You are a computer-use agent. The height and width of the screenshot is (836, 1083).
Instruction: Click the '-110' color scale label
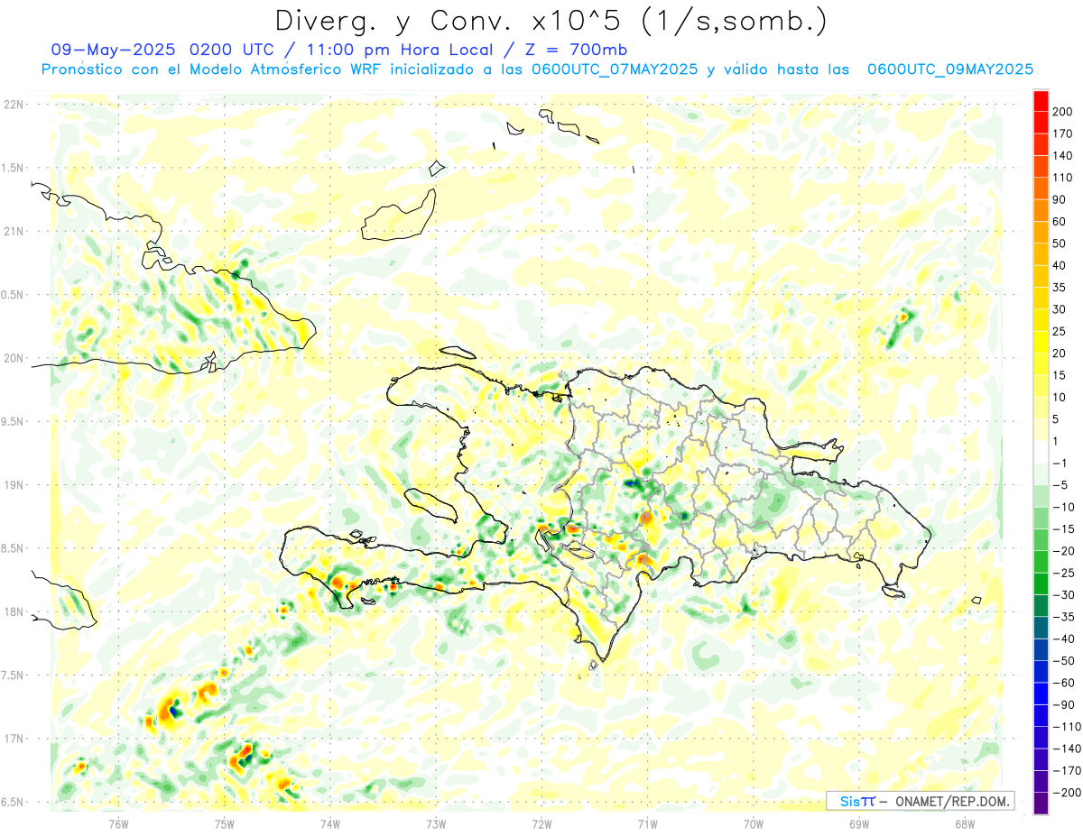pos(1067,726)
